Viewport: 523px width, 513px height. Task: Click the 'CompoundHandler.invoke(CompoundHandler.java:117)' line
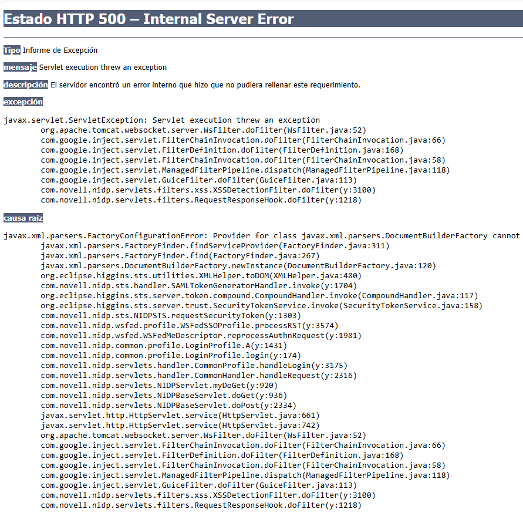click(x=259, y=296)
